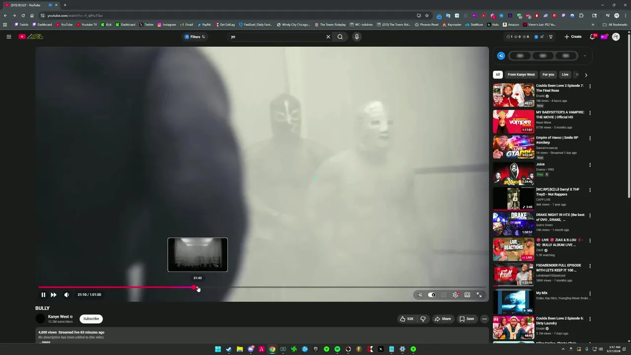Open the 'Juice' movie thumbnail

(x=514, y=173)
